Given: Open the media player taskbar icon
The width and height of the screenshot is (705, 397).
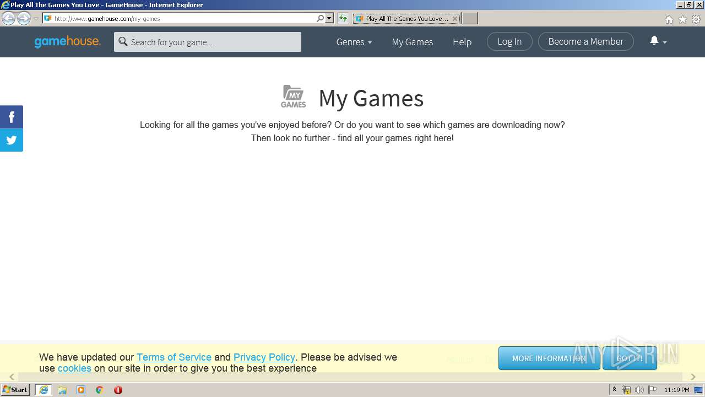Looking at the screenshot, I should [x=81, y=390].
